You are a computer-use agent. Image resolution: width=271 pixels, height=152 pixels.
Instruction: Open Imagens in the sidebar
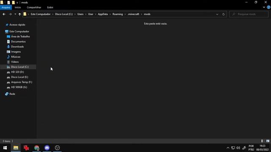(16, 52)
